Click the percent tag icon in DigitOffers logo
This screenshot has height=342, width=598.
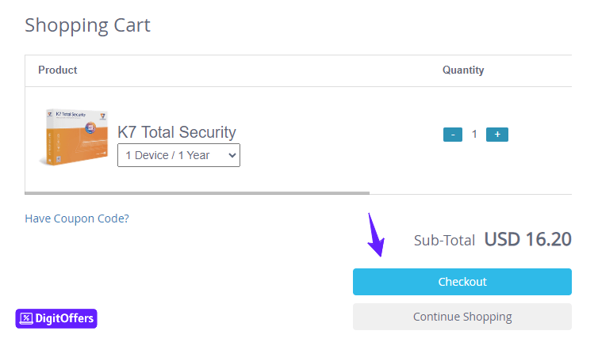[x=26, y=318]
